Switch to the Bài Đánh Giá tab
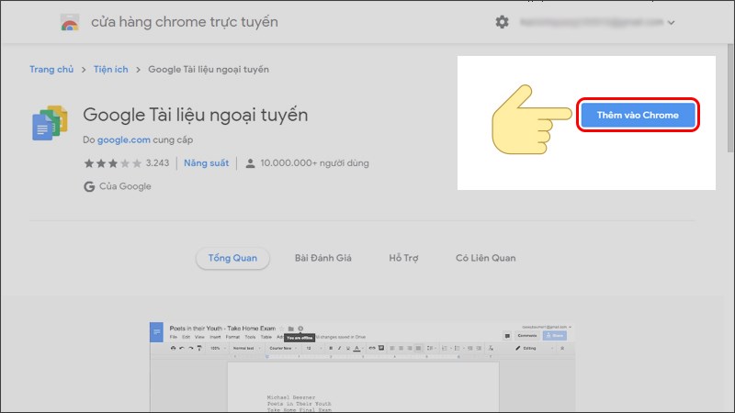This screenshot has height=413, width=735. (323, 258)
